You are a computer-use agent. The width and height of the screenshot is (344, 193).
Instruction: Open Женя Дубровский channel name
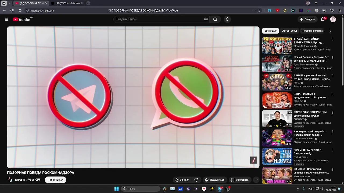(x=303, y=46)
